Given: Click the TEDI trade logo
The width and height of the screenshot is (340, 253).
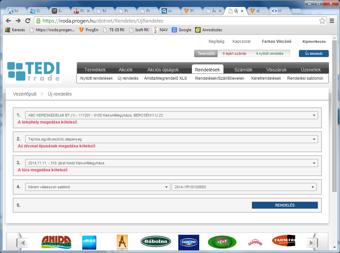Looking at the screenshot, I should 34,71.
